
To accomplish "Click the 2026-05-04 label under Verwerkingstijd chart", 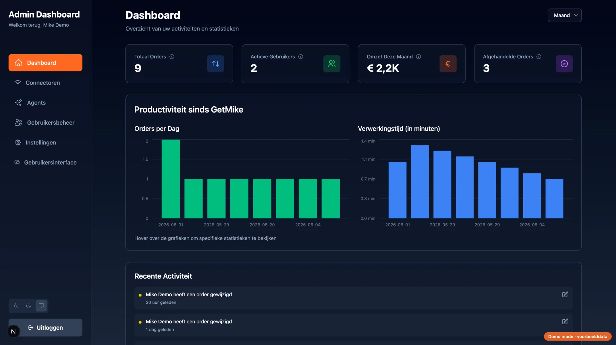I will pyautogui.click(x=532, y=225).
